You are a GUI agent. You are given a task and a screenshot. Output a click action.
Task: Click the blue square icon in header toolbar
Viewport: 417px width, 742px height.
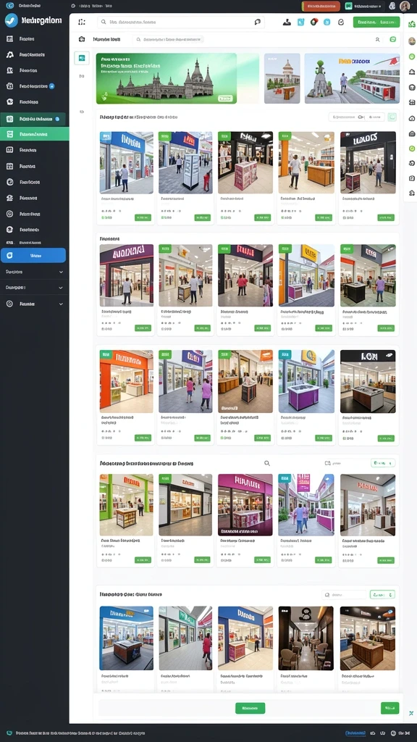click(x=300, y=22)
